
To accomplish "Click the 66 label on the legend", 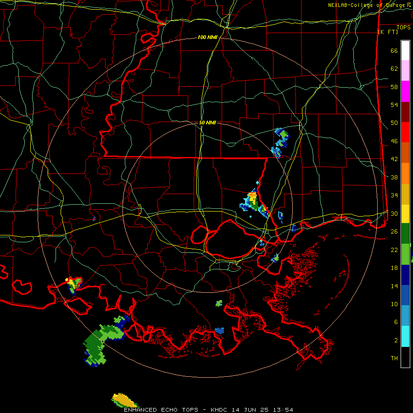I will pos(394,51).
